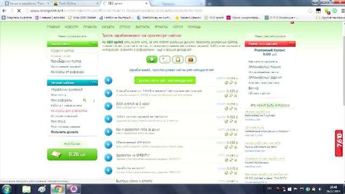Open Конкурсы от рефереров link

coord(67,72)
